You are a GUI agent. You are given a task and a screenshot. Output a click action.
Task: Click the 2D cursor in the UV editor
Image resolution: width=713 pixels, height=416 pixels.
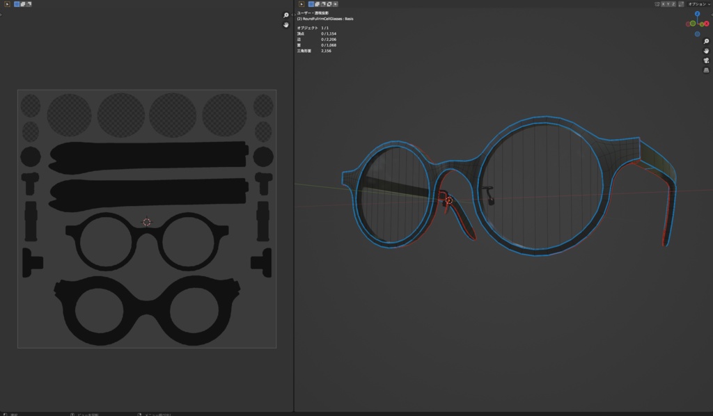(146, 222)
